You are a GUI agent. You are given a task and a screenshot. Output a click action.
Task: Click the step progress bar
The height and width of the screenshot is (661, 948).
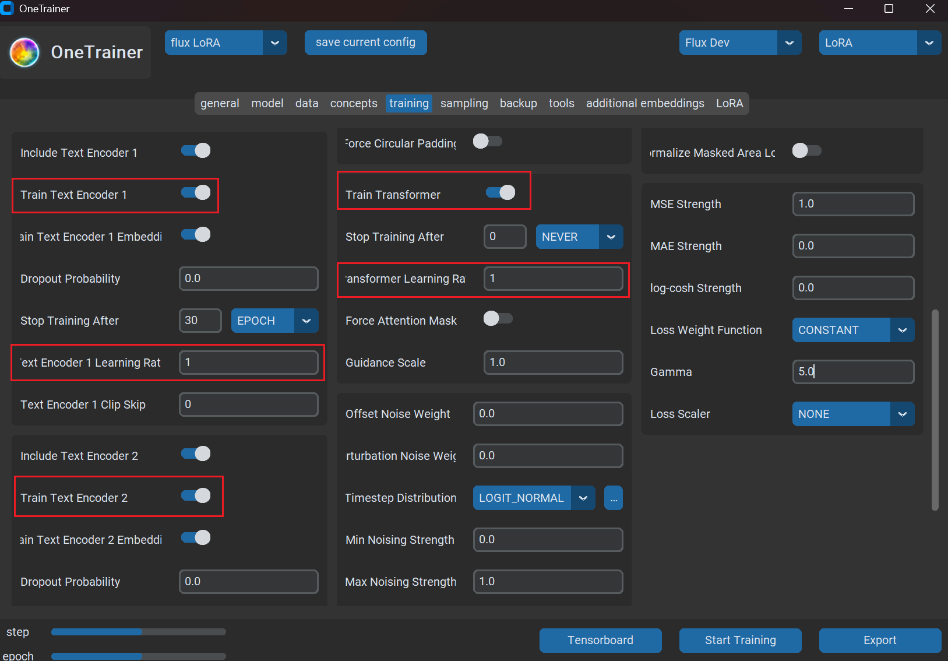(139, 632)
